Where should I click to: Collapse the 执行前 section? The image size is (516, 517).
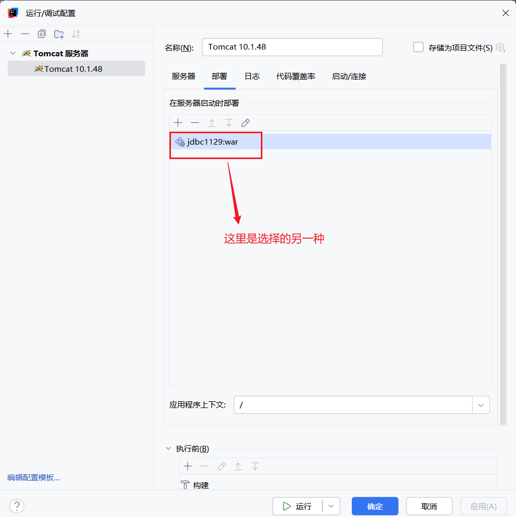coord(168,448)
